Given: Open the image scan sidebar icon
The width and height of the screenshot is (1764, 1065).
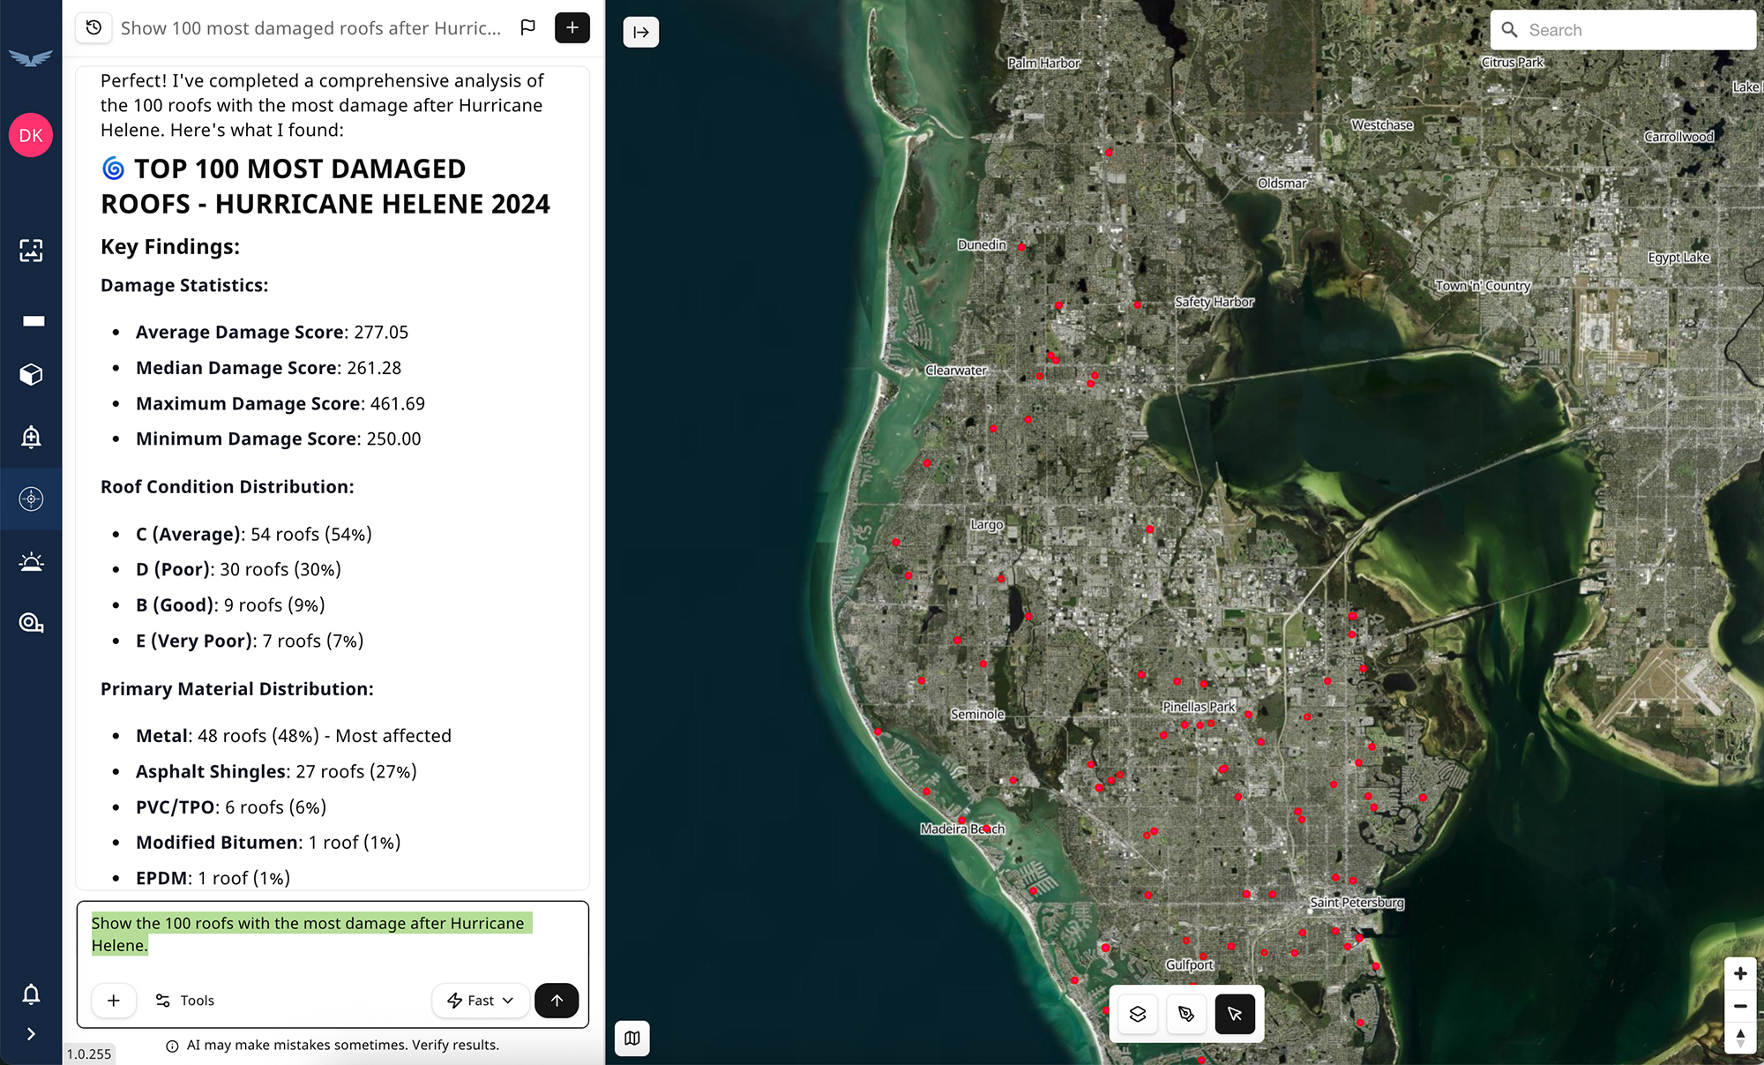Looking at the screenshot, I should point(31,251).
